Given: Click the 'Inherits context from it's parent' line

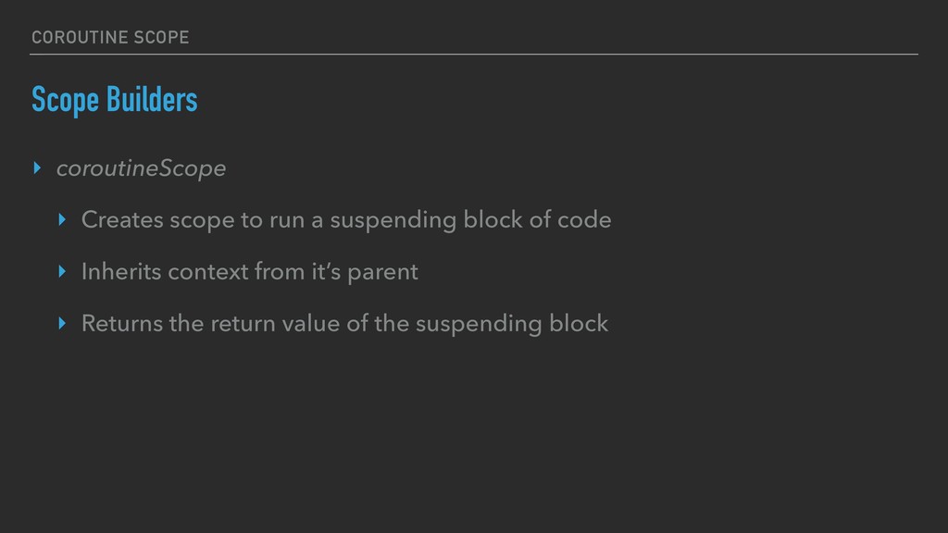Looking at the screenshot, I should pyautogui.click(x=249, y=272).
